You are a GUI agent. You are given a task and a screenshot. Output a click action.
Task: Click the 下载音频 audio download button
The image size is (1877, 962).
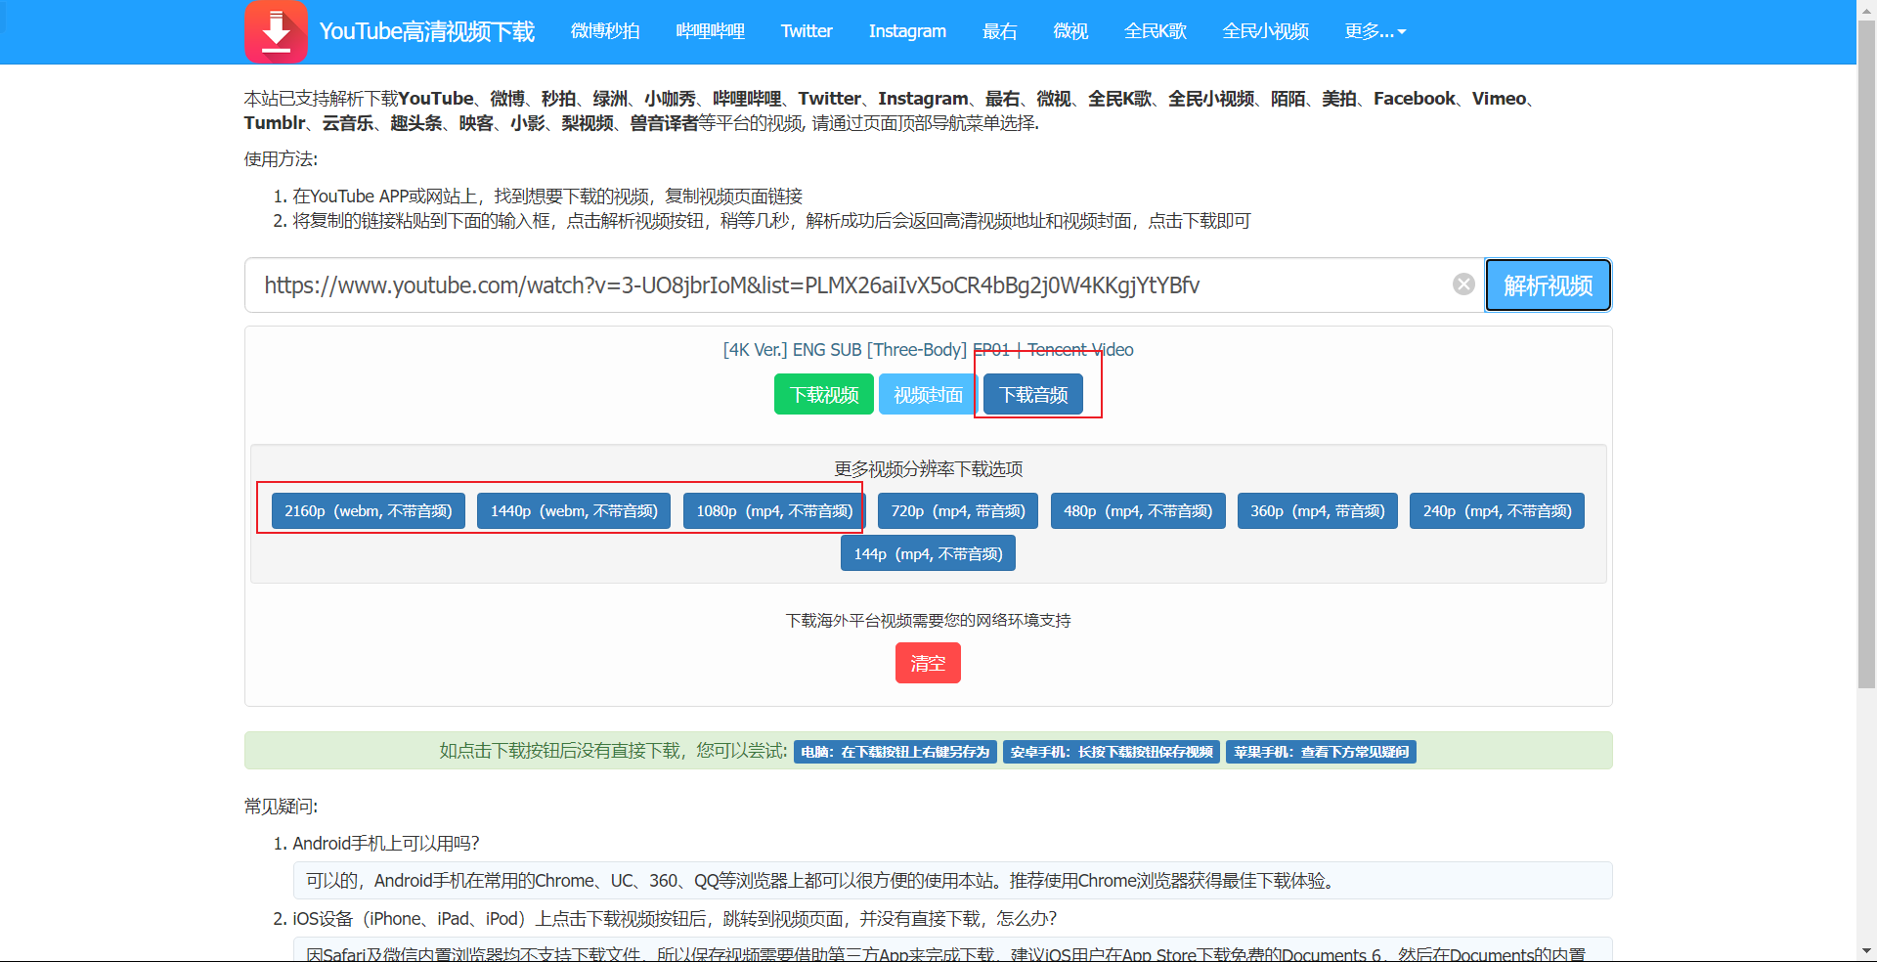tap(1033, 395)
